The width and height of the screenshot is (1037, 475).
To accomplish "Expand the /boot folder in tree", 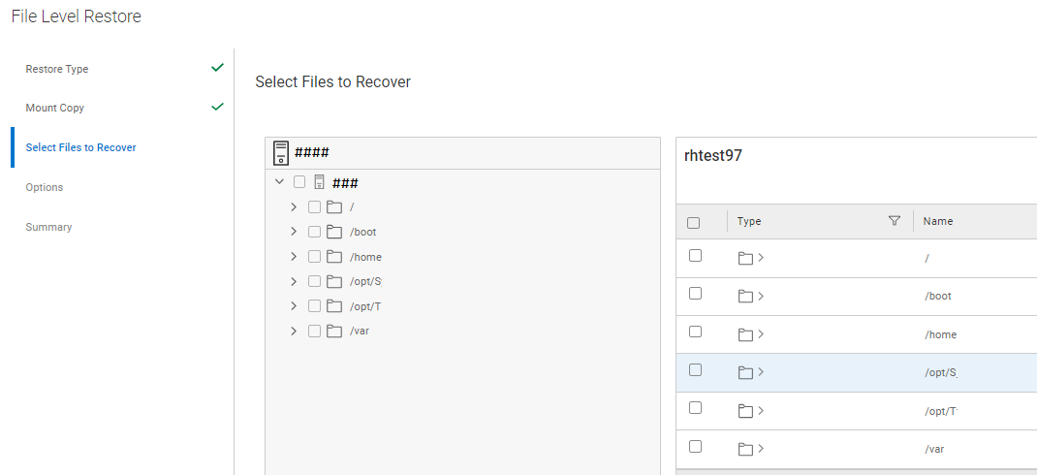I will click(294, 232).
